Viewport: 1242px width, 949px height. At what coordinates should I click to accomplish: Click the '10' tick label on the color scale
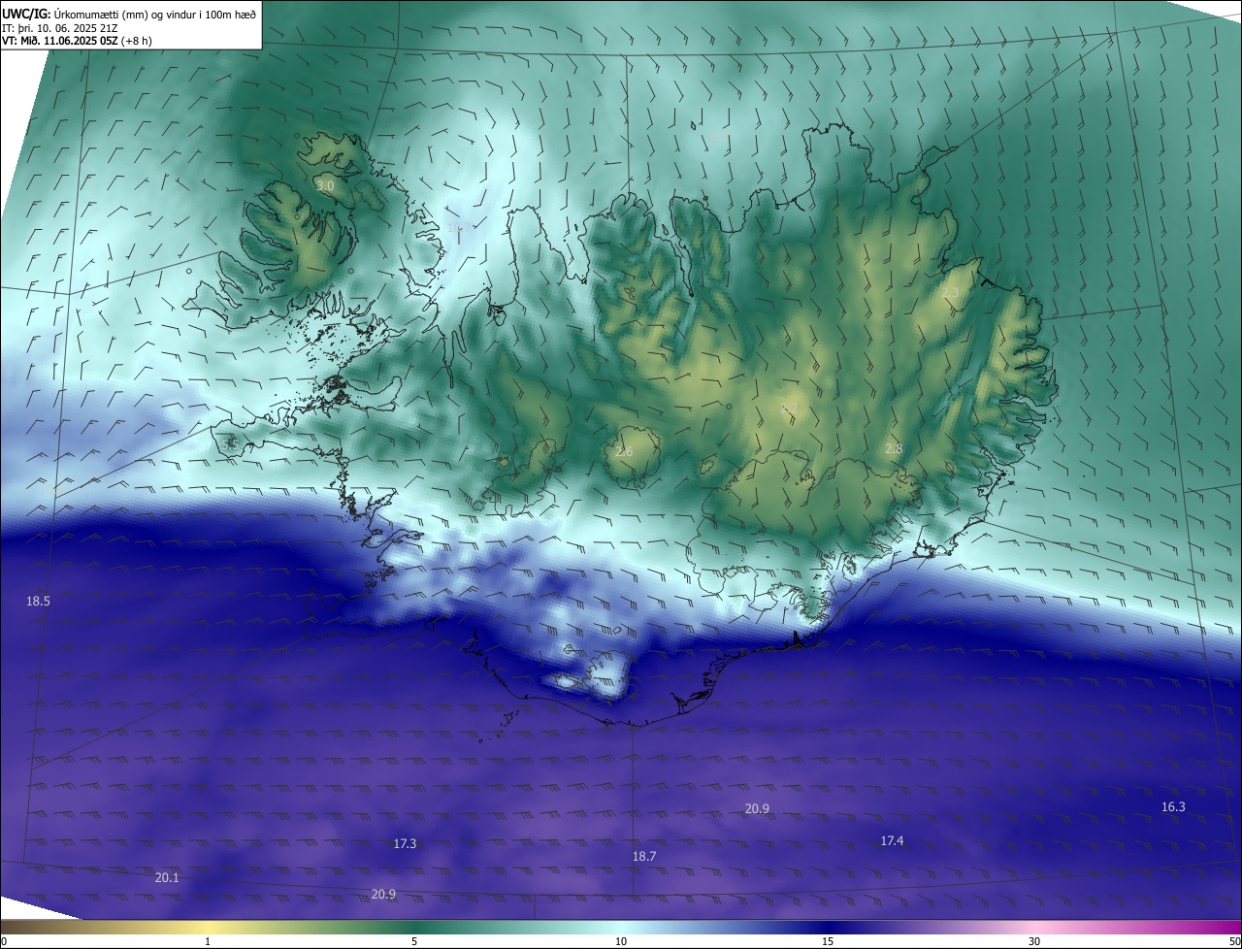tap(621, 941)
